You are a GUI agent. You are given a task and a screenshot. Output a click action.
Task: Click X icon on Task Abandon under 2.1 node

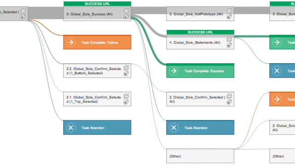tap(71, 128)
